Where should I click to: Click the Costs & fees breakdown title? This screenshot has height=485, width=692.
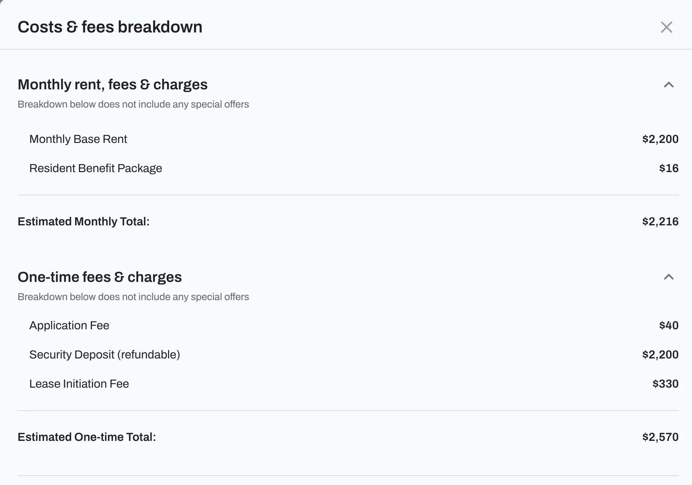click(x=110, y=27)
